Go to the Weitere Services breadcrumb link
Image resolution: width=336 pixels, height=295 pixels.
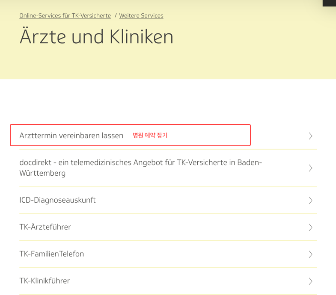coord(141,16)
